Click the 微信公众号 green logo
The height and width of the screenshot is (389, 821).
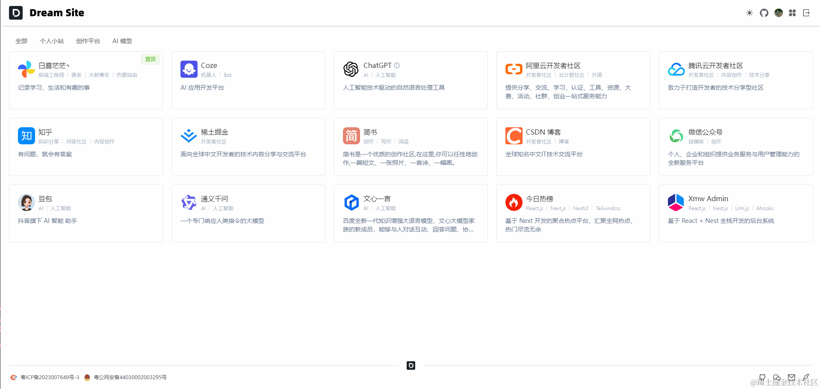tap(676, 136)
